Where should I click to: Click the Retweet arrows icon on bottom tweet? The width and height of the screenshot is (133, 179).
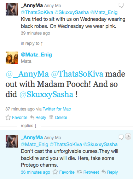(79, 172)
